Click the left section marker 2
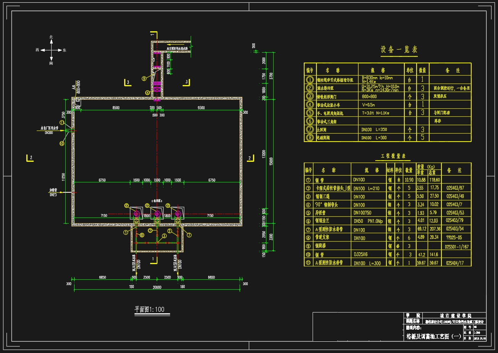Screen dimensions: 498x353 click(x=30, y=158)
